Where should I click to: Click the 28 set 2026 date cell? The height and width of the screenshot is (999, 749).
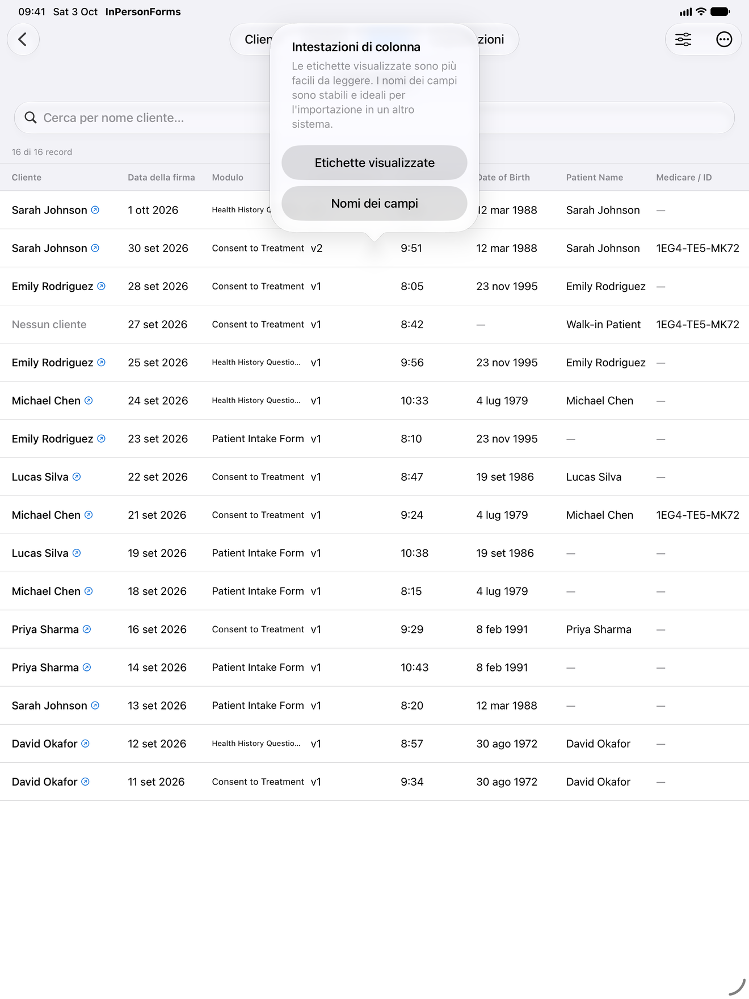pyautogui.click(x=158, y=287)
